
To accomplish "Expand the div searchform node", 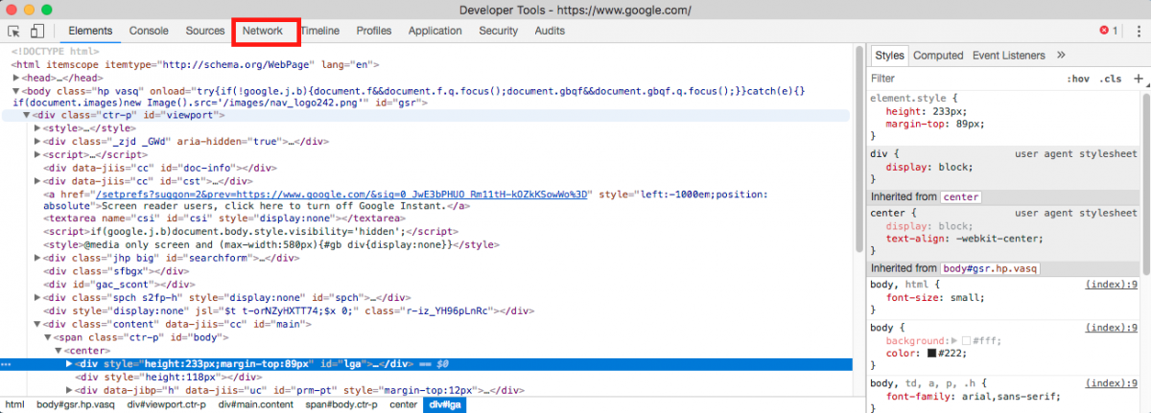I will pos(37,258).
